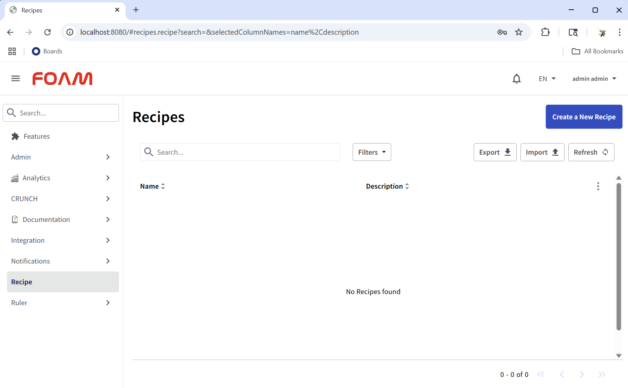Open the apps grid shortcut
This screenshot has width=628, height=388.
(x=12, y=51)
